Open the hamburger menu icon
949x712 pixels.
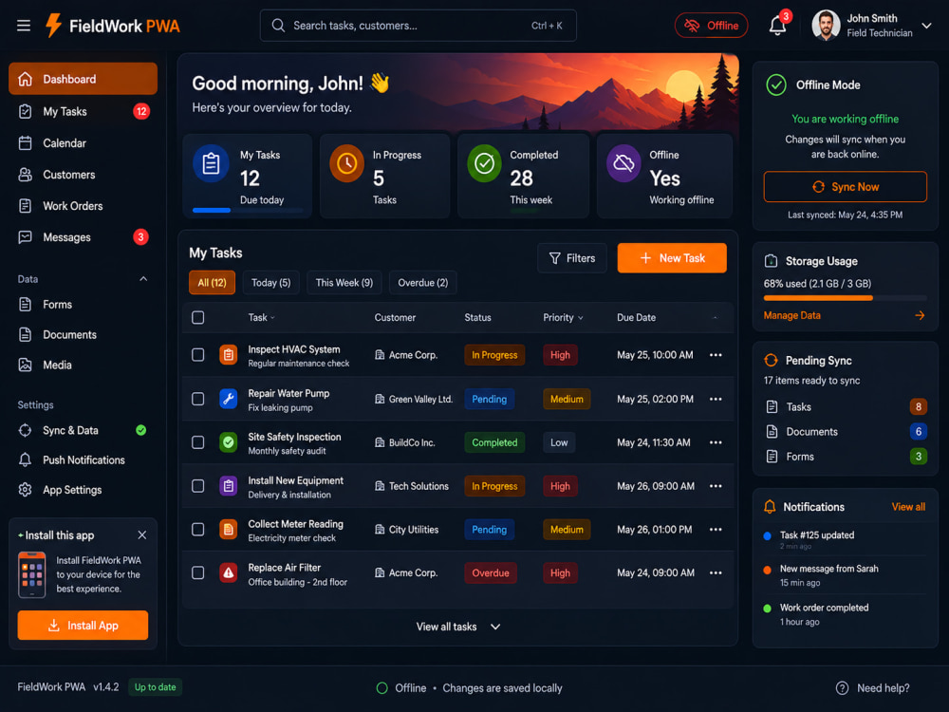point(24,26)
